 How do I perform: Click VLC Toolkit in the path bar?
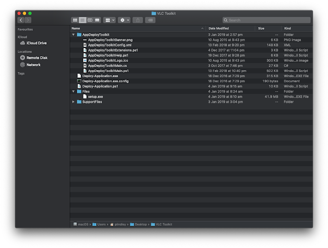[161, 224]
